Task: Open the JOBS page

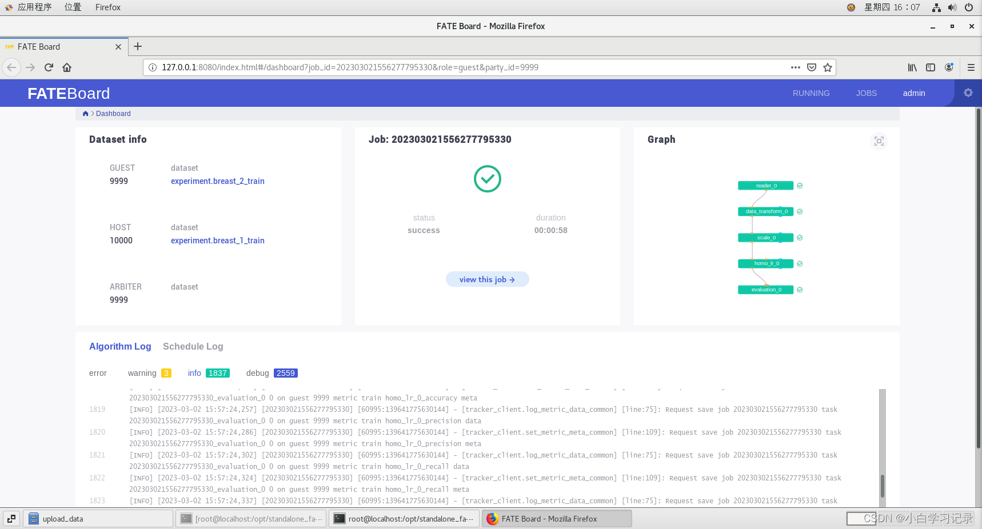Action: [x=866, y=93]
